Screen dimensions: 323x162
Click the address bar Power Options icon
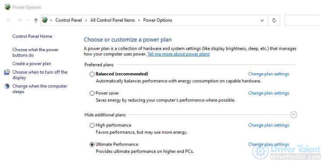45,20
